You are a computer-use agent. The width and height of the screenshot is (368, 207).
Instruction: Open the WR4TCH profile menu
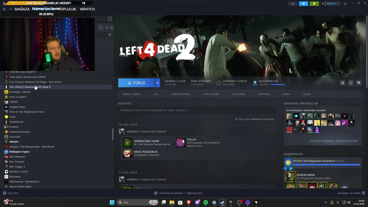pos(87,9)
